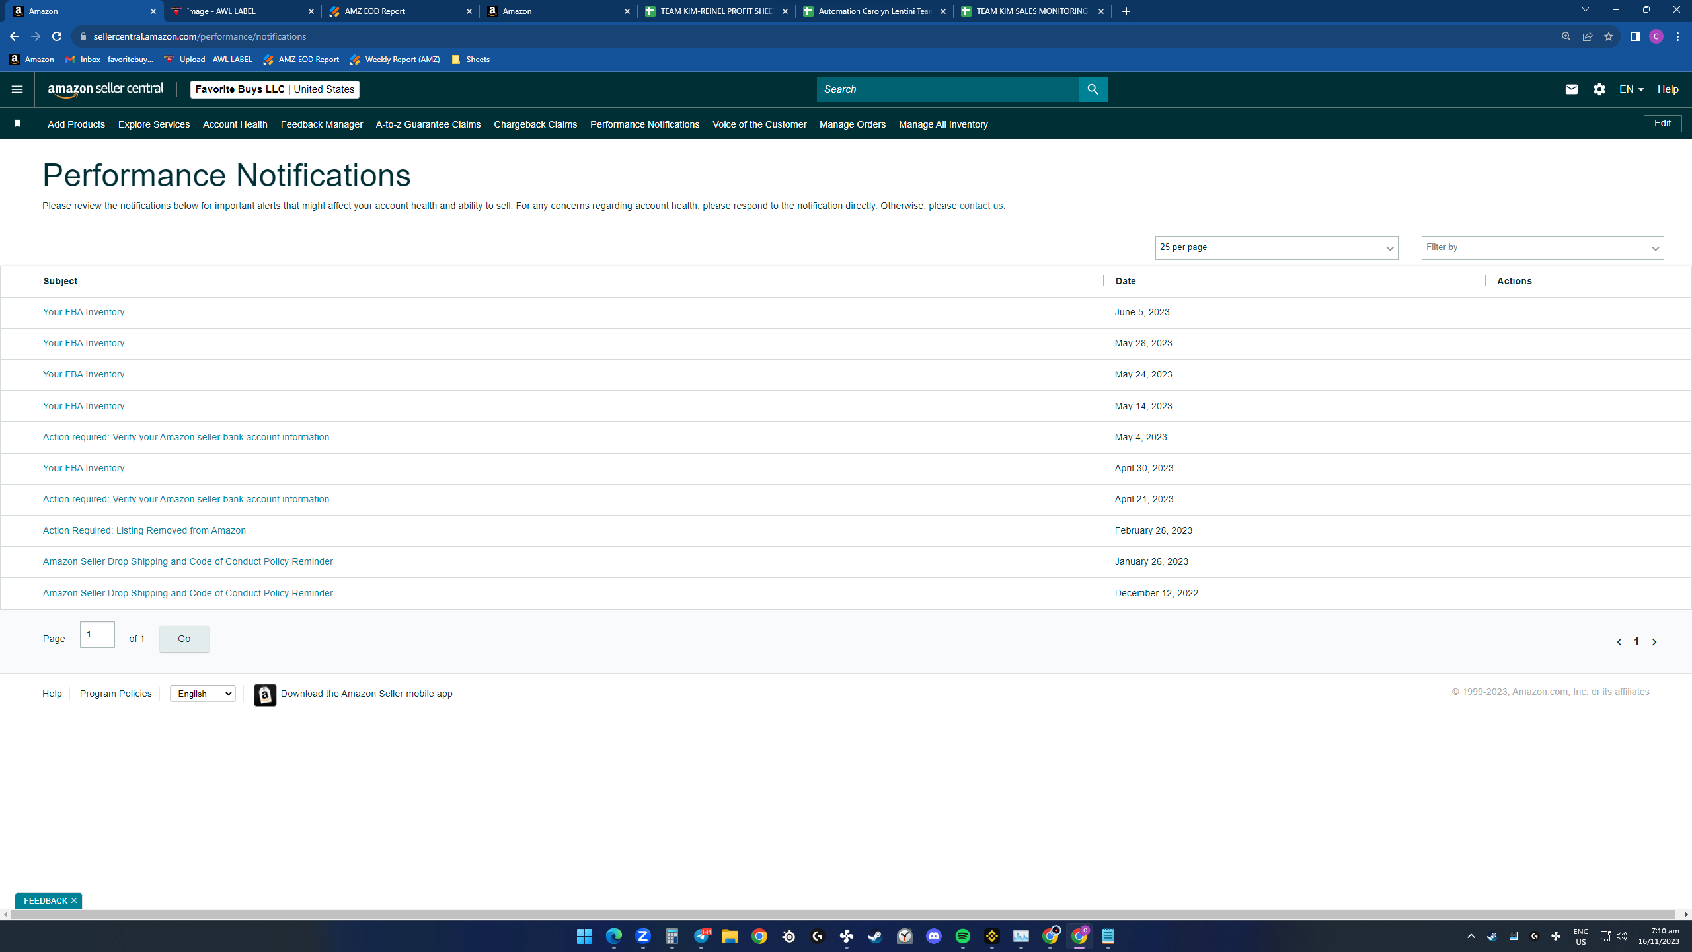Viewport: 1692px width, 952px height.
Task: Open Manage All Inventory
Action: pos(943,124)
